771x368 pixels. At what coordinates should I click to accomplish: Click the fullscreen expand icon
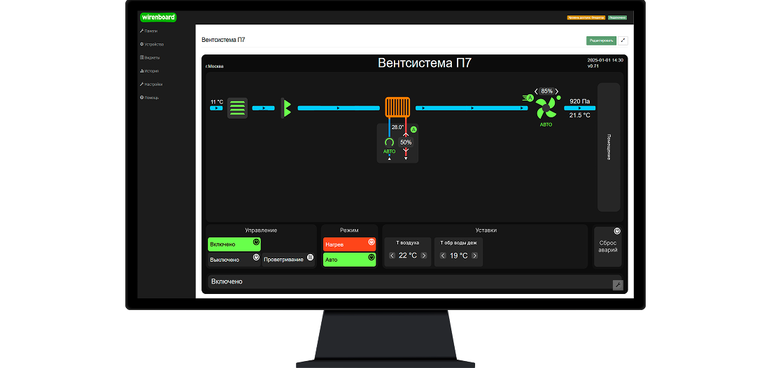pyautogui.click(x=623, y=41)
